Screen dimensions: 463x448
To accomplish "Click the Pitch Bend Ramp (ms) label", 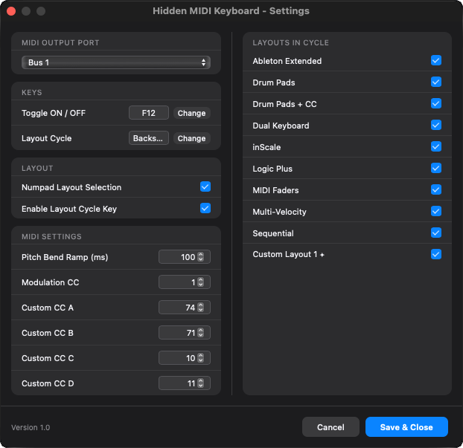I will point(65,257).
